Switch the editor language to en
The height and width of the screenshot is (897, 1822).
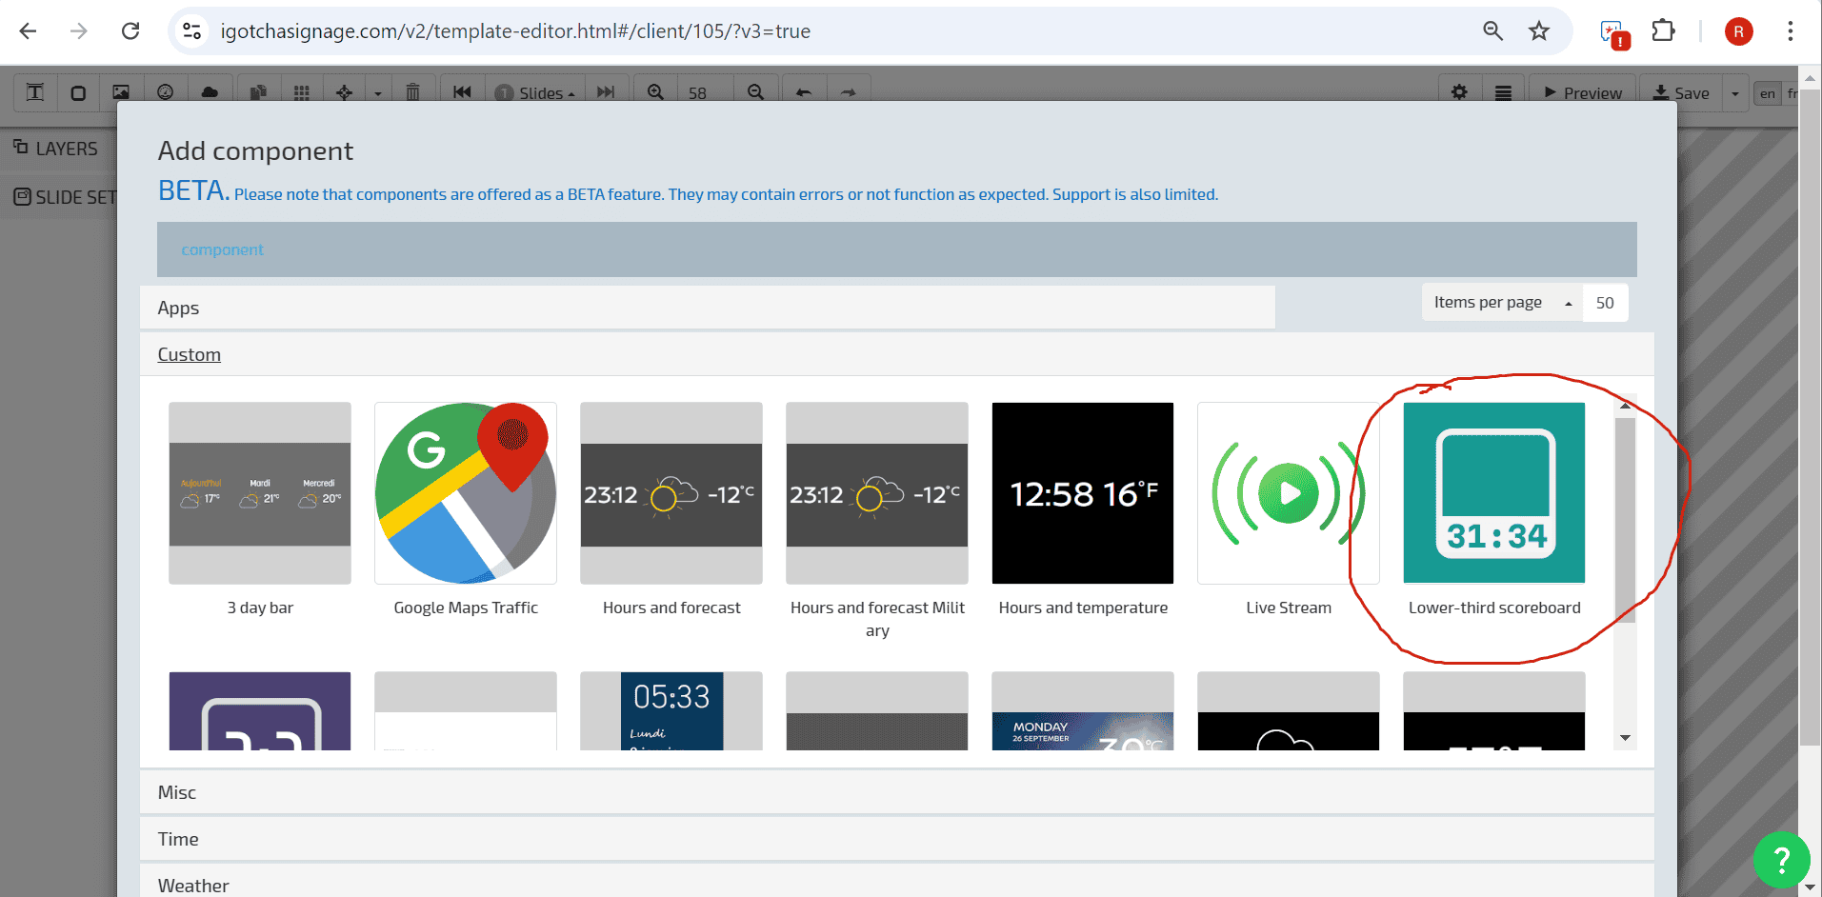pos(1767,93)
